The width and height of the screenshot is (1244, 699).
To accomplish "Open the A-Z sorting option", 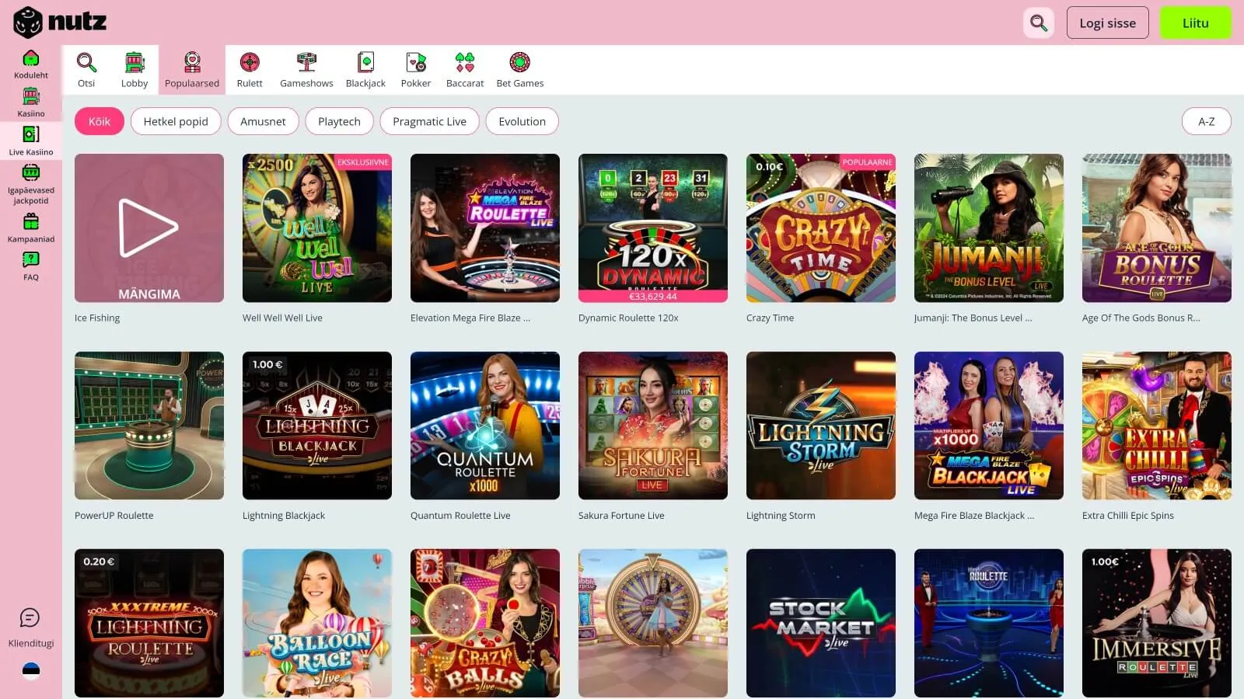I will point(1206,121).
